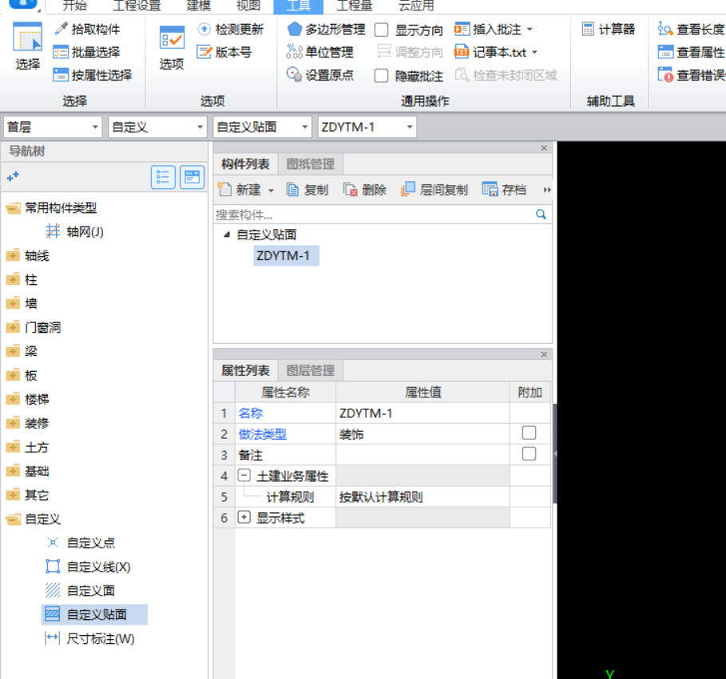Click the add sparkle icon in navigation tree
This screenshot has width=726, height=679.
13,176
